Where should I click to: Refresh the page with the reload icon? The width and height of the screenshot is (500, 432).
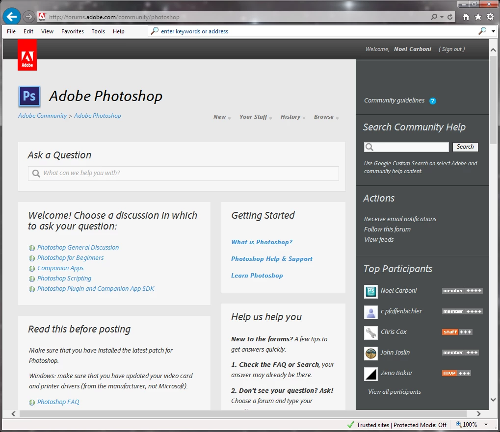(x=450, y=17)
